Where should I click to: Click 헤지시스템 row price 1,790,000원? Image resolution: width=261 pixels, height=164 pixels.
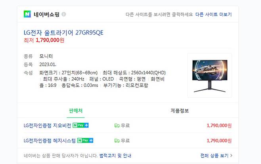click(219, 141)
